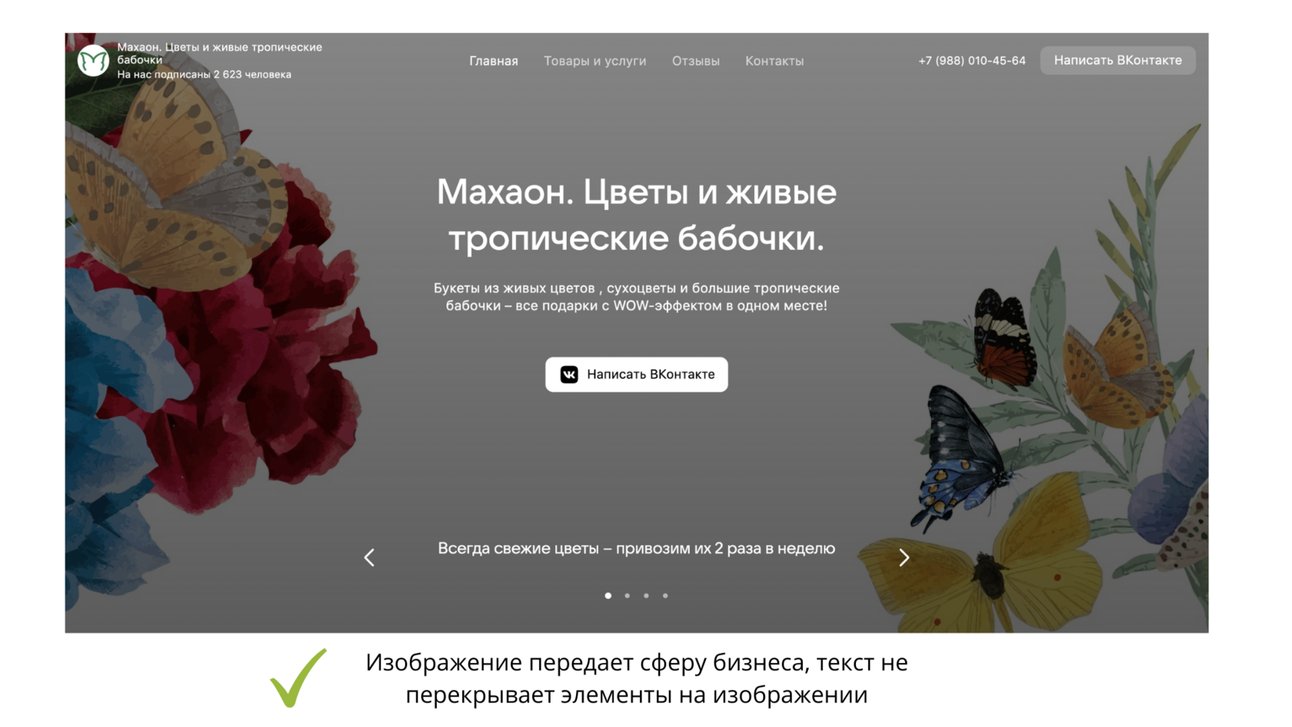Click the Написать ВКонтакте header button
Viewport: 1292px width, 727px height.
pos(1118,60)
